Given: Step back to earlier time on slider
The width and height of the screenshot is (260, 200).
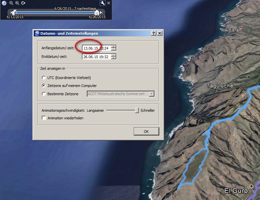Looking at the screenshot, I should [x=11, y=13].
